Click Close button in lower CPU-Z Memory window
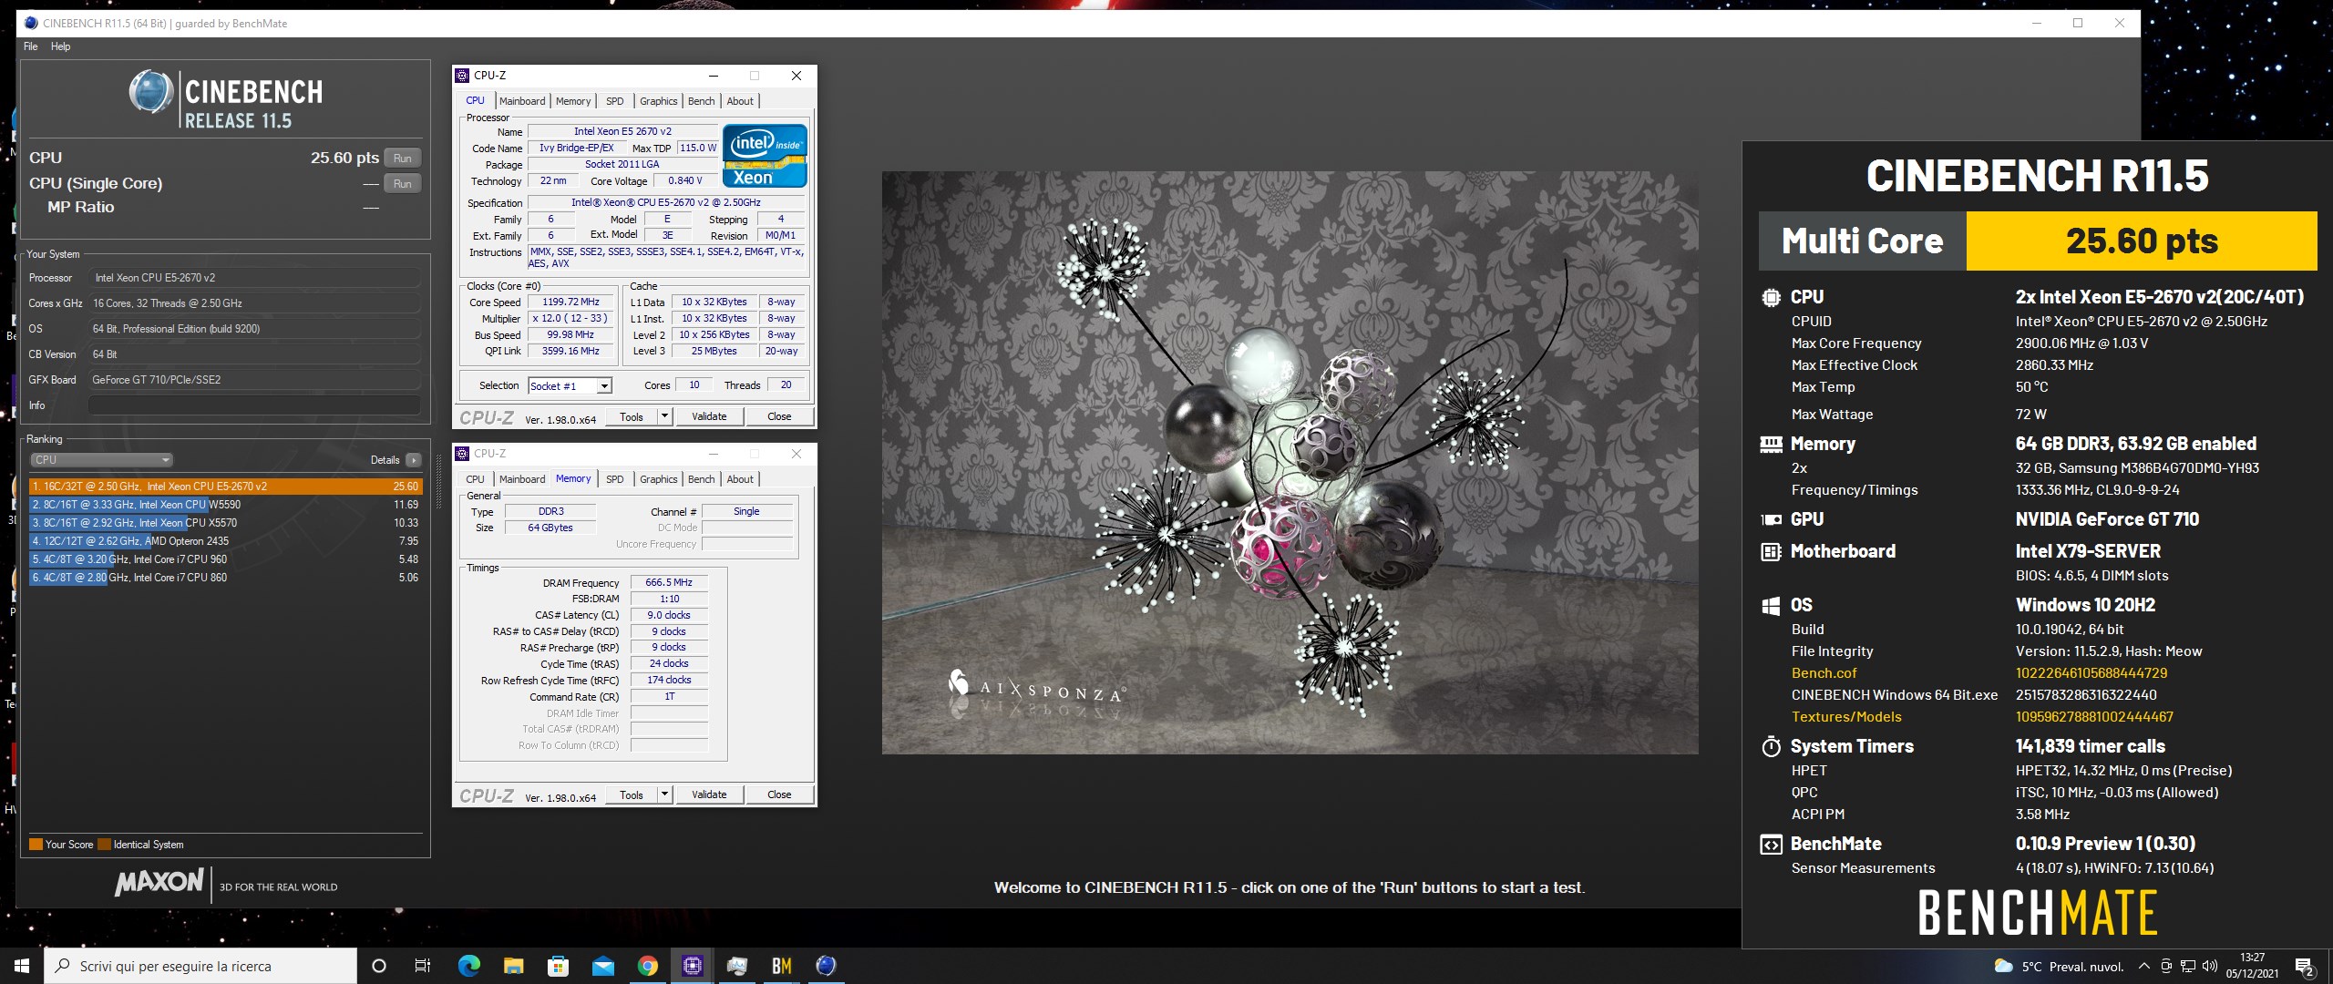The height and width of the screenshot is (984, 2333). point(779,795)
